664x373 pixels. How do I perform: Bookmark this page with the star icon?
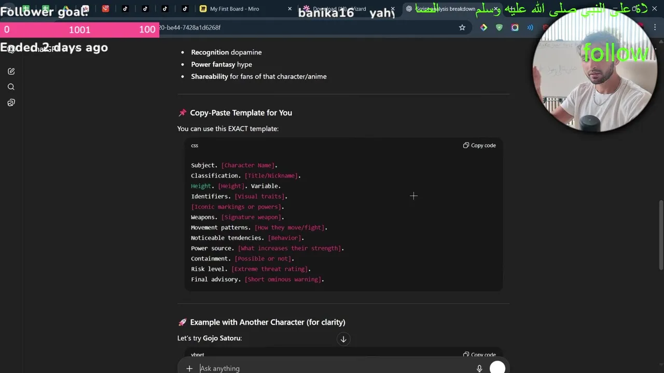pyautogui.click(x=462, y=27)
